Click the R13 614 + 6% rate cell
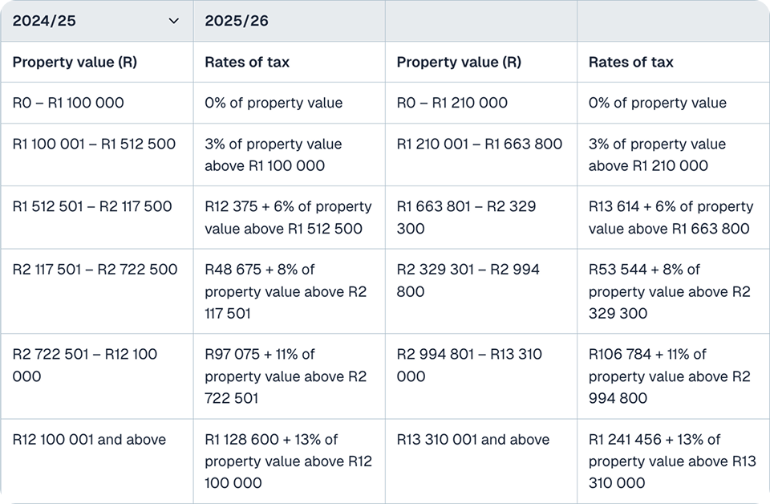 tap(671, 217)
